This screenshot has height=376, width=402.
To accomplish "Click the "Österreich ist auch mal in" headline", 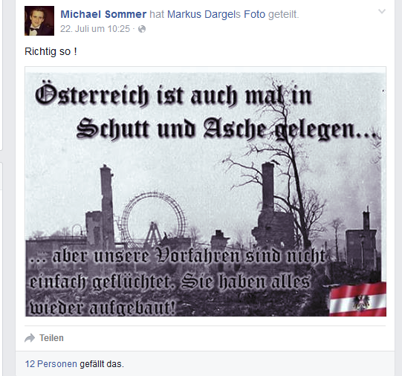I will tap(173, 95).
